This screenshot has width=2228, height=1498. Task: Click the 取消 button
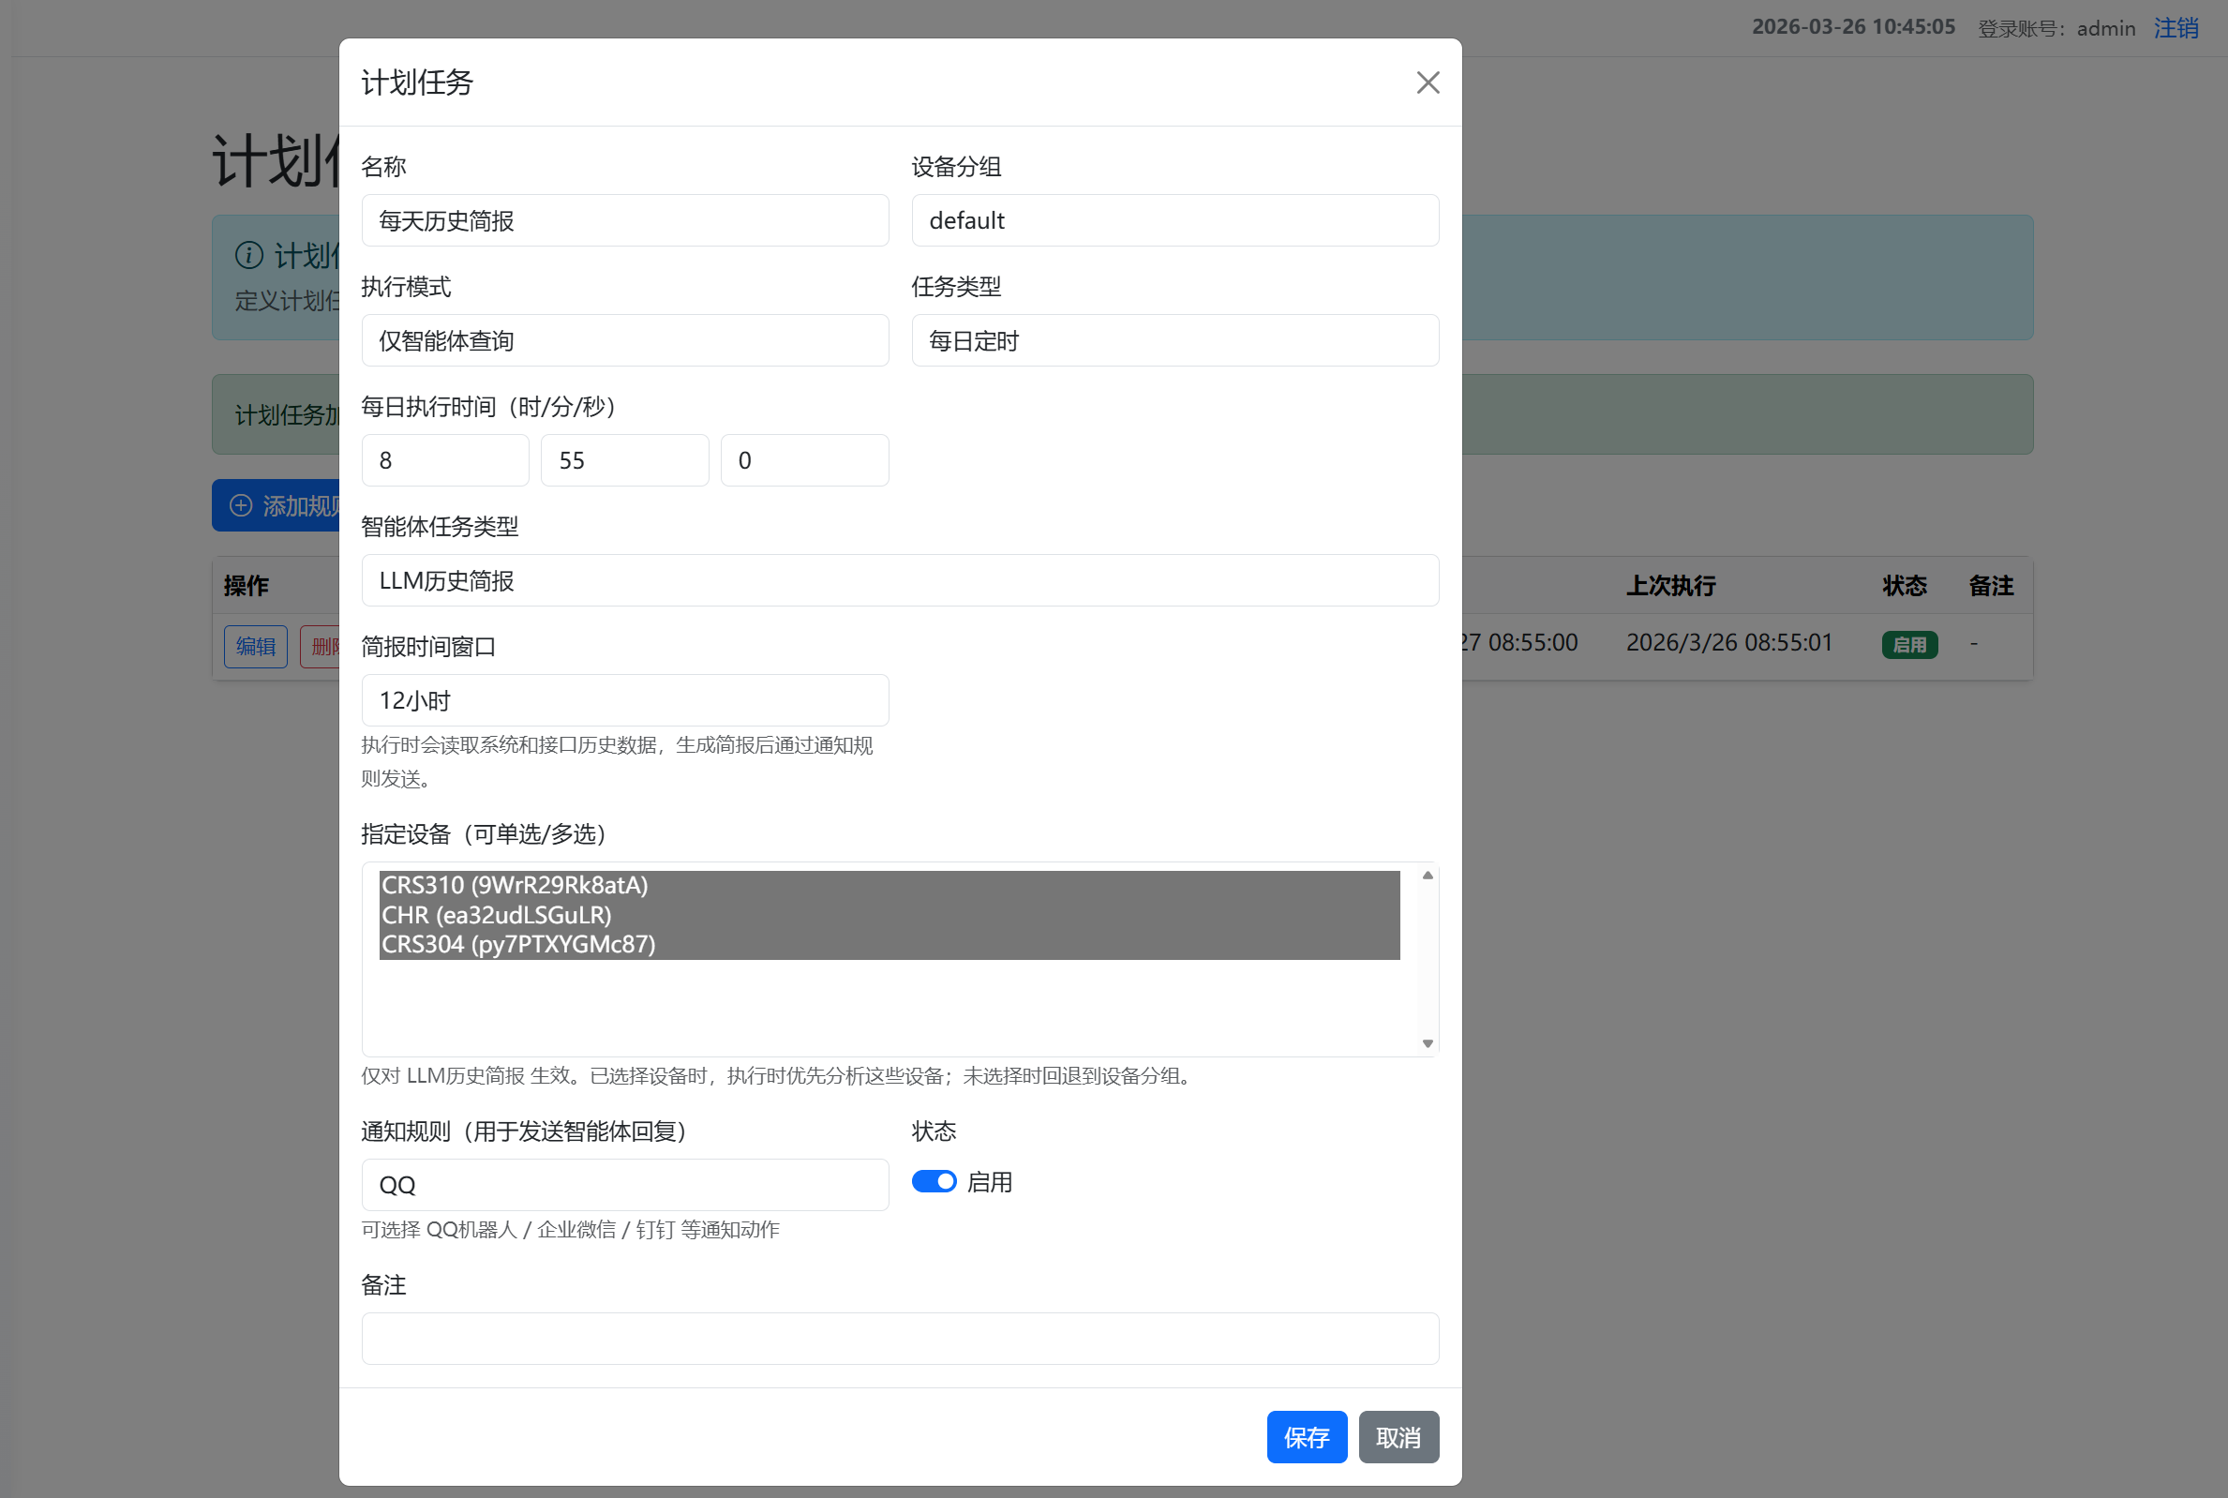[x=1398, y=1436]
